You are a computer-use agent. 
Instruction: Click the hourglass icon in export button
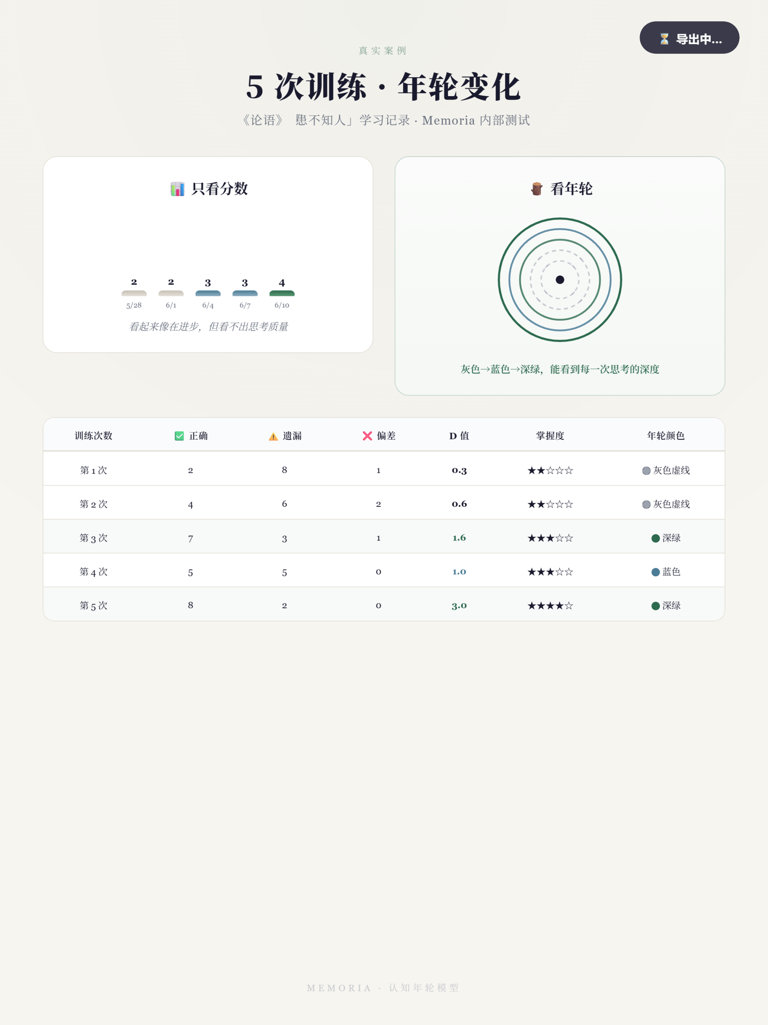pyautogui.click(x=664, y=39)
